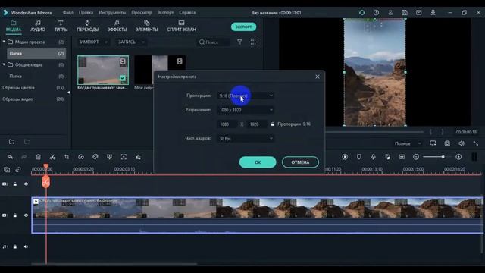This screenshot has height=273, width=485.
Task: Take a snapshot with camera icon
Action: (447, 143)
